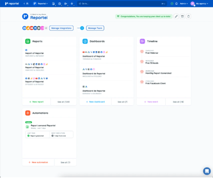Click the LinkedIn integration icon

pos(35,28)
